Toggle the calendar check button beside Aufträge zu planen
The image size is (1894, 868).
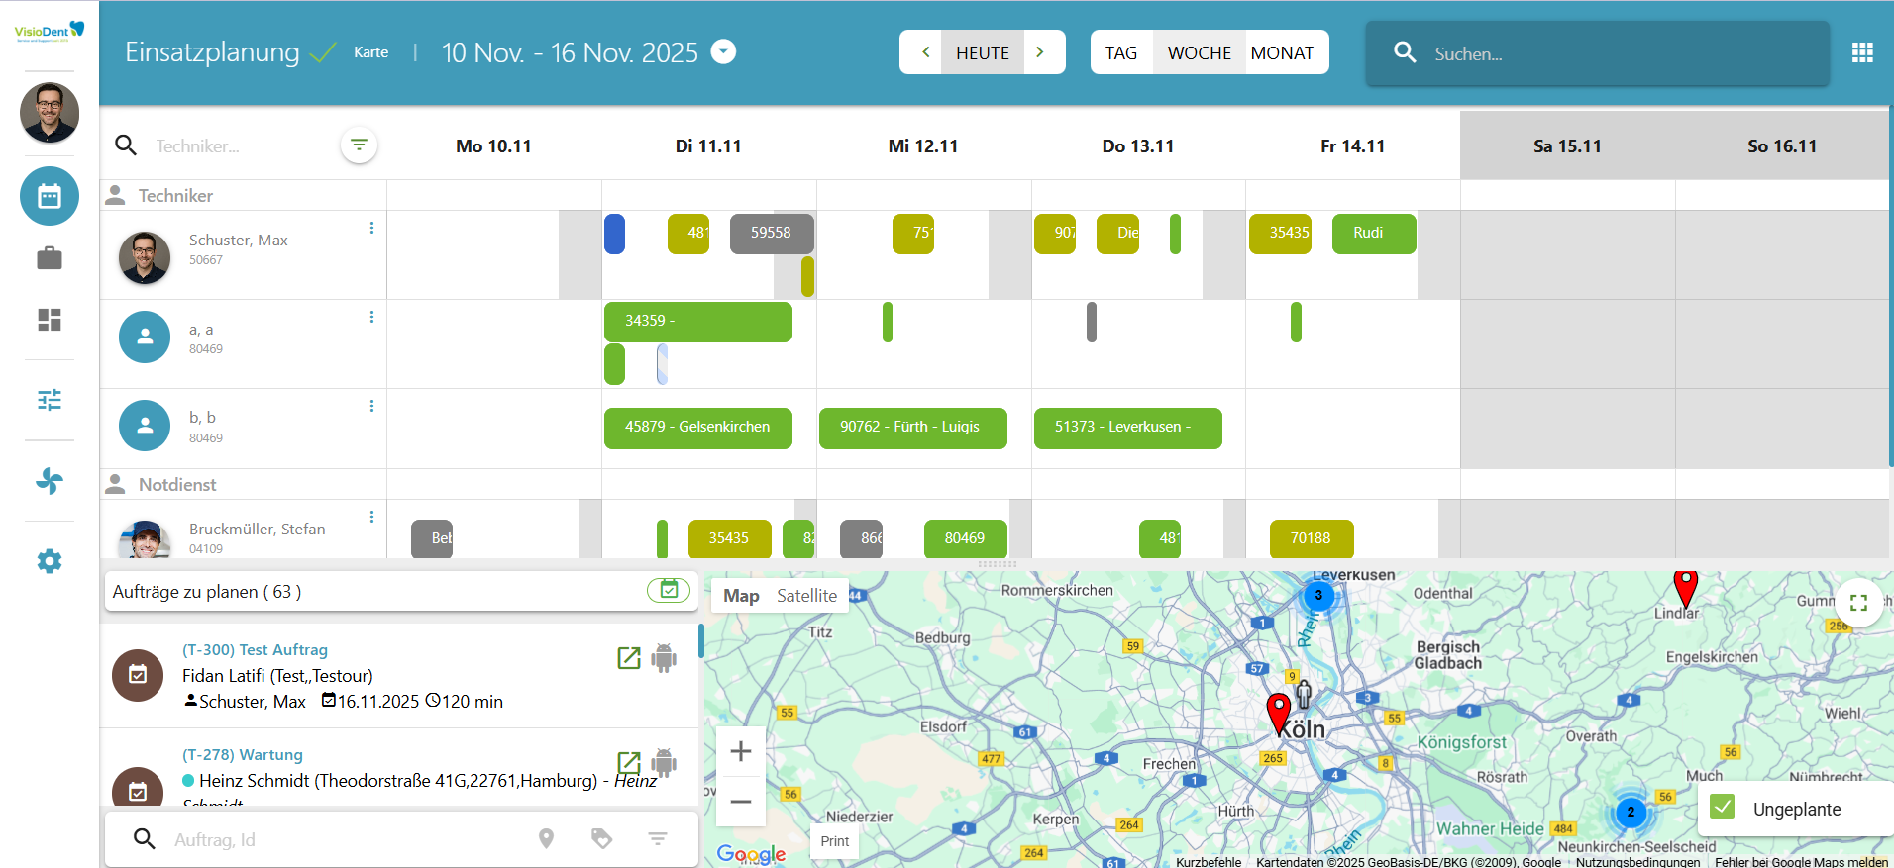tap(669, 590)
